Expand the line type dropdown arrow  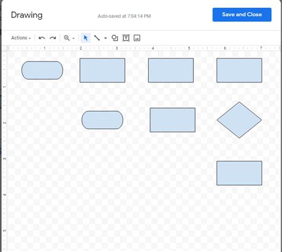(105, 38)
